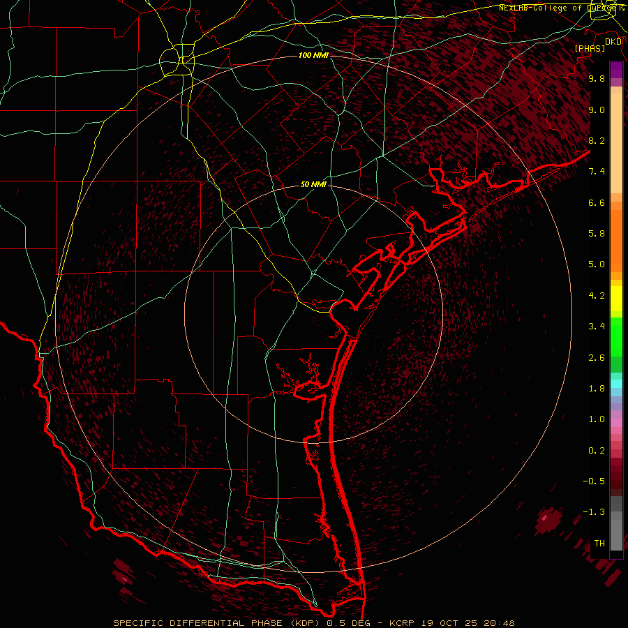Pick the cyan band of the color bar
The image size is (628, 628).
click(x=616, y=384)
